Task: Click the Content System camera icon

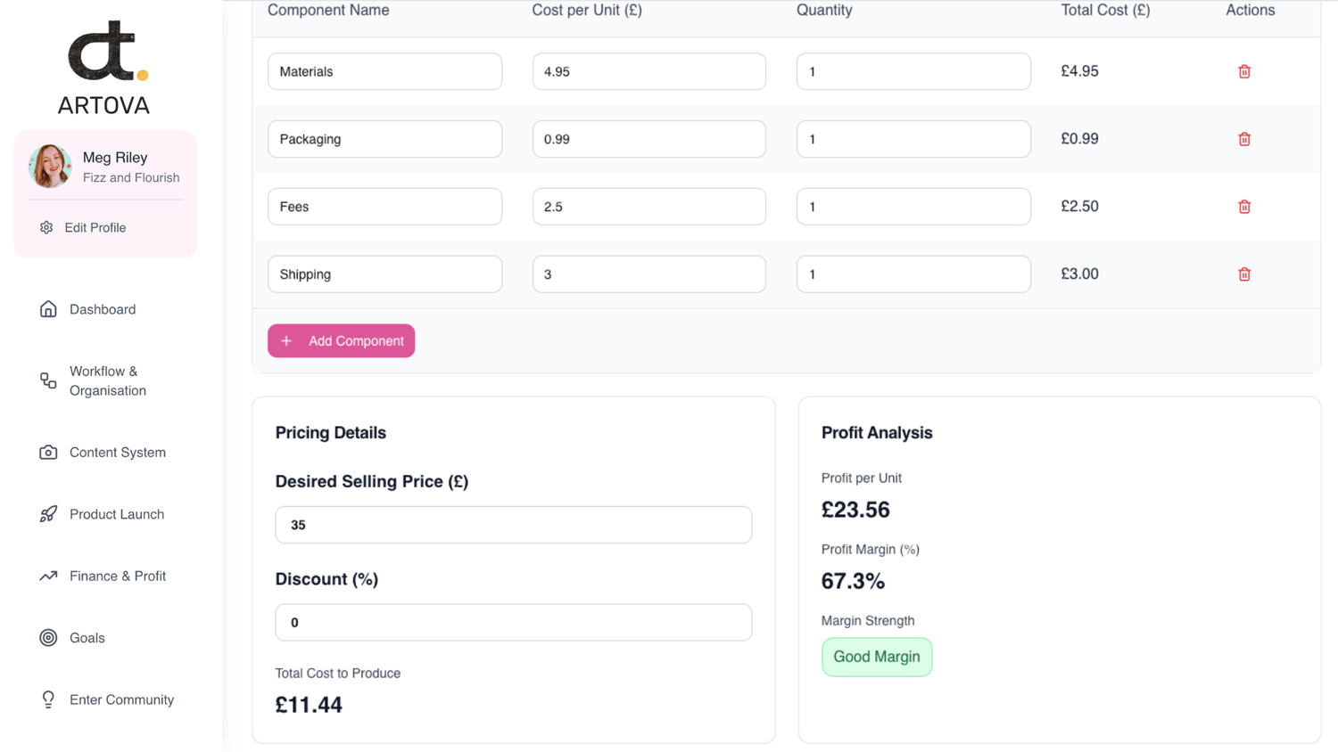Action: click(48, 453)
